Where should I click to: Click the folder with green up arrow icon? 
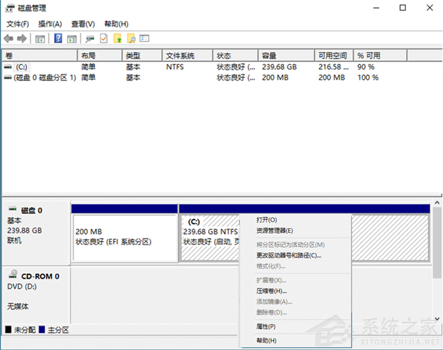118,38
